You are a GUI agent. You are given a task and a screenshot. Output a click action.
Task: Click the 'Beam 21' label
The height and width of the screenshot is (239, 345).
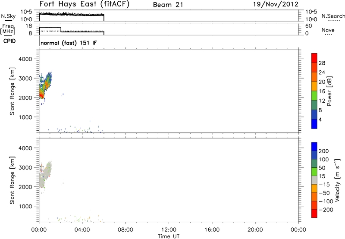(168, 5)
